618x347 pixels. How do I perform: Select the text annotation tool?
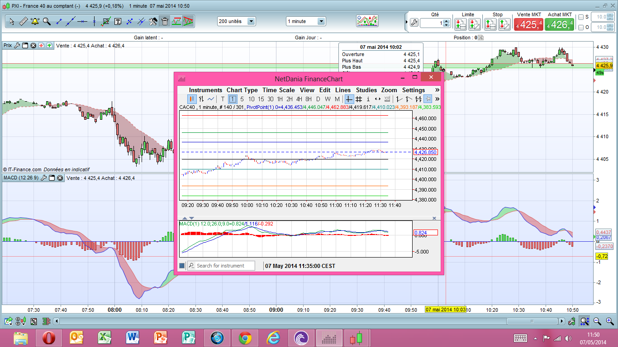[x=118, y=21]
